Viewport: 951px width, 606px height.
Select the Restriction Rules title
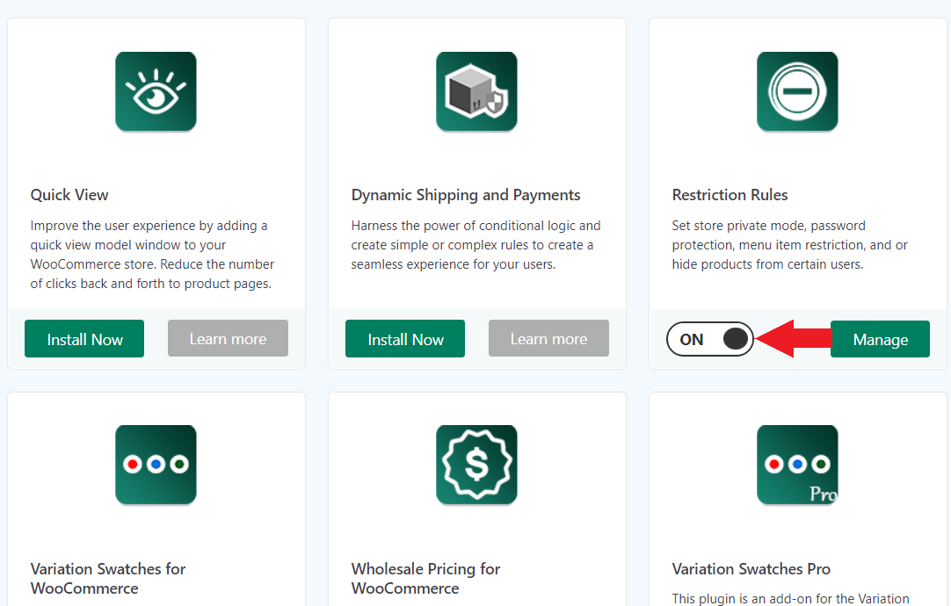[x=730, y=195]
